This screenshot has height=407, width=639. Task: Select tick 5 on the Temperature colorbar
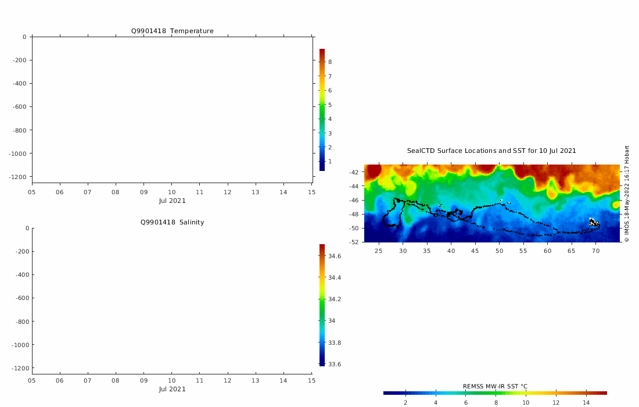coord(330,105)
